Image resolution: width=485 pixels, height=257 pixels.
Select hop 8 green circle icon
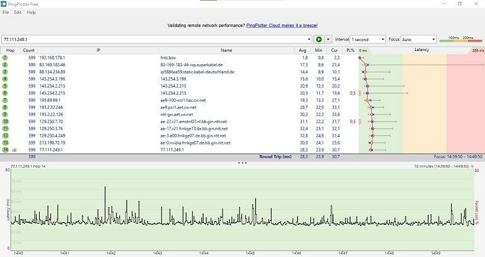click(x=5, y=107)
